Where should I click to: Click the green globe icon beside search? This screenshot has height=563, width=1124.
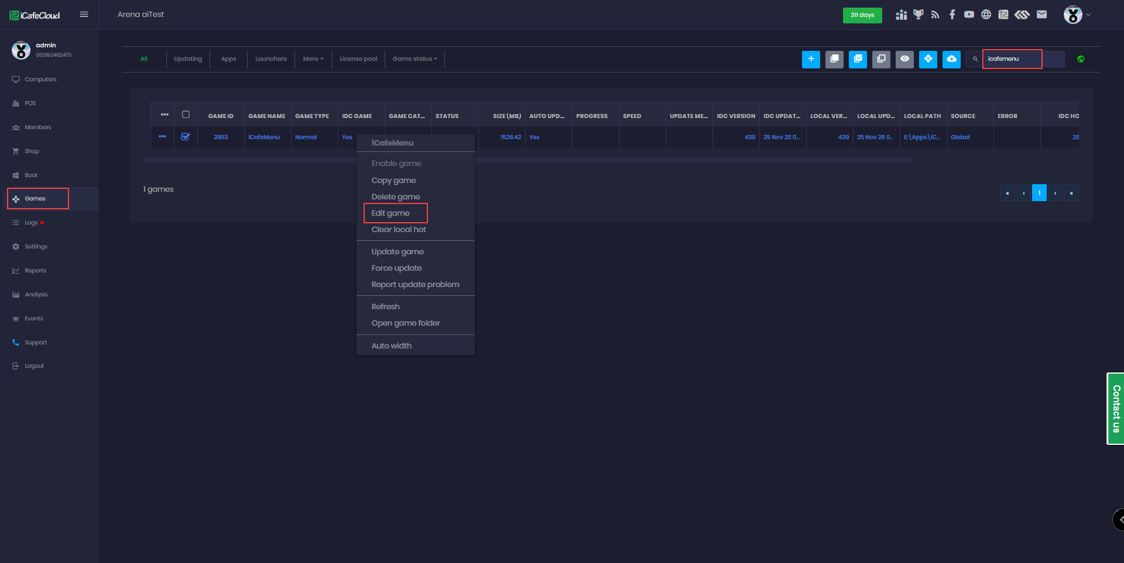click(1081, 59)
